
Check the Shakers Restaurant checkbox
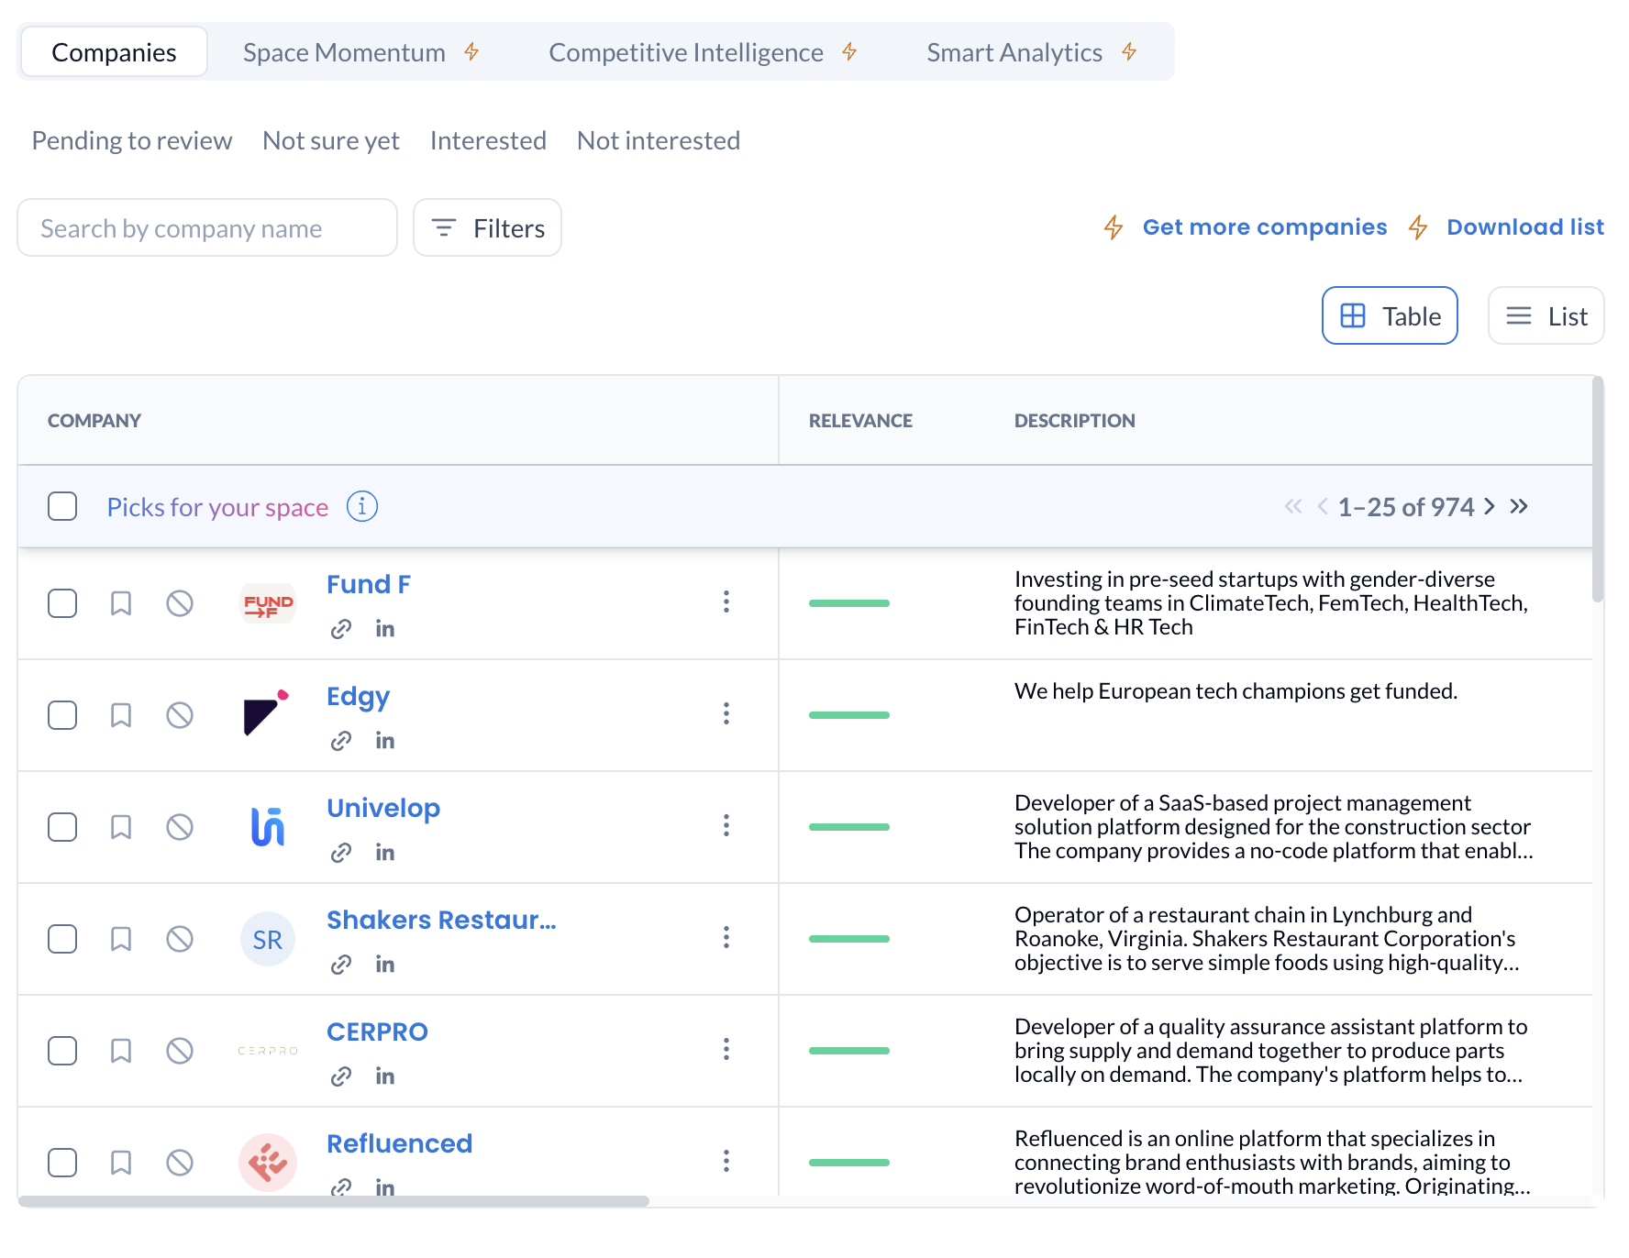pos(62,939)
